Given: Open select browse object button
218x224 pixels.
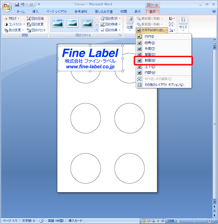Looking at the screenshot, I should click(215, 211).
